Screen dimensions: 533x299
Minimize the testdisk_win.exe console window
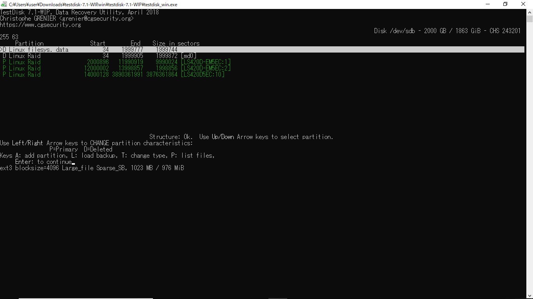488,4
